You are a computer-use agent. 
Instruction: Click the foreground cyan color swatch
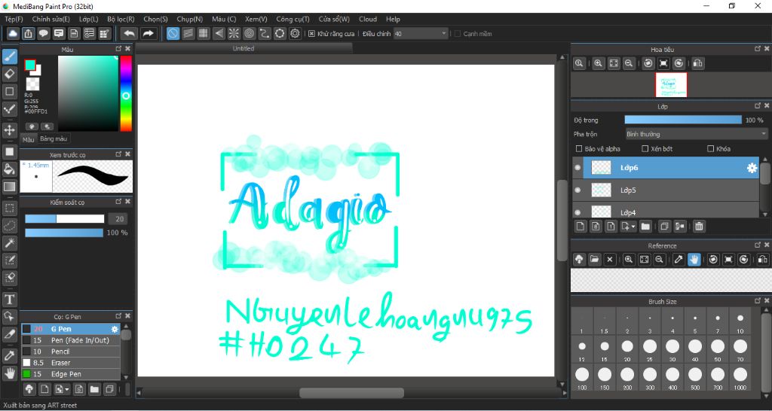[x=30, y=65]
